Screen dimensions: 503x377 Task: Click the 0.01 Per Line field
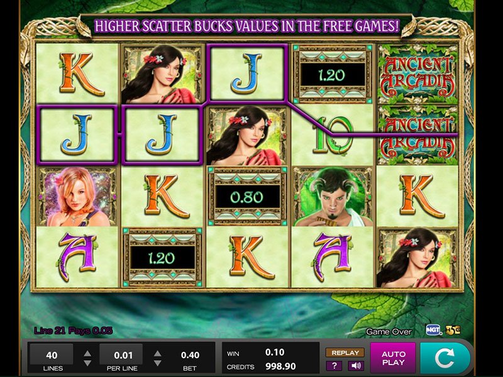(121, 354)
